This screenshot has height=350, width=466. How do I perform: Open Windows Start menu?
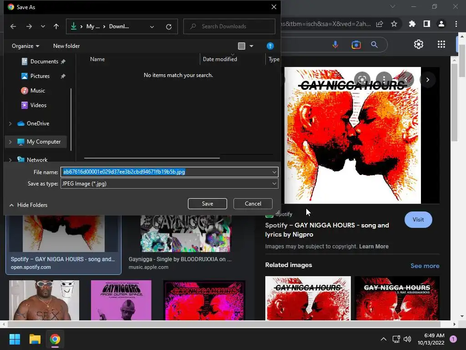[x=15, y=339]
